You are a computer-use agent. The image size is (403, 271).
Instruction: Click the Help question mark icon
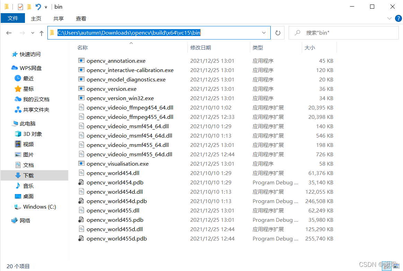click(x=398, y=18)
